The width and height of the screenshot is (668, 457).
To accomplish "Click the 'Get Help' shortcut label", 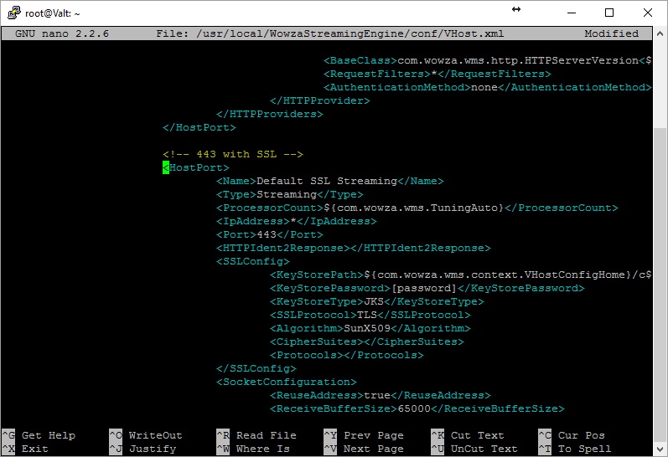I will click(49, 435).
